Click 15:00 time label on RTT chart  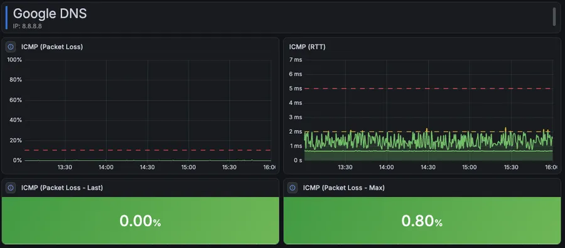pyautogui.click(x=470, y=167)
